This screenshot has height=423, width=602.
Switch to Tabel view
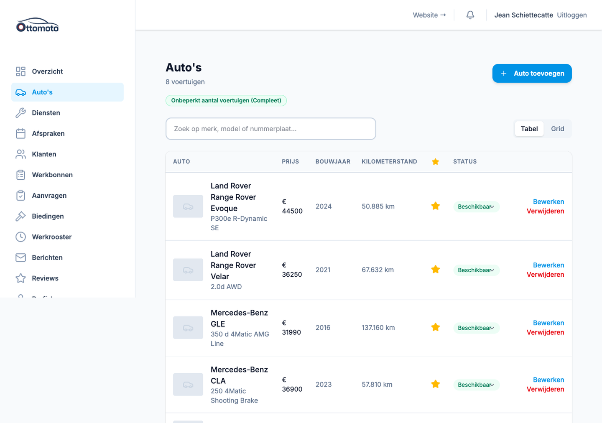(529, 129)
